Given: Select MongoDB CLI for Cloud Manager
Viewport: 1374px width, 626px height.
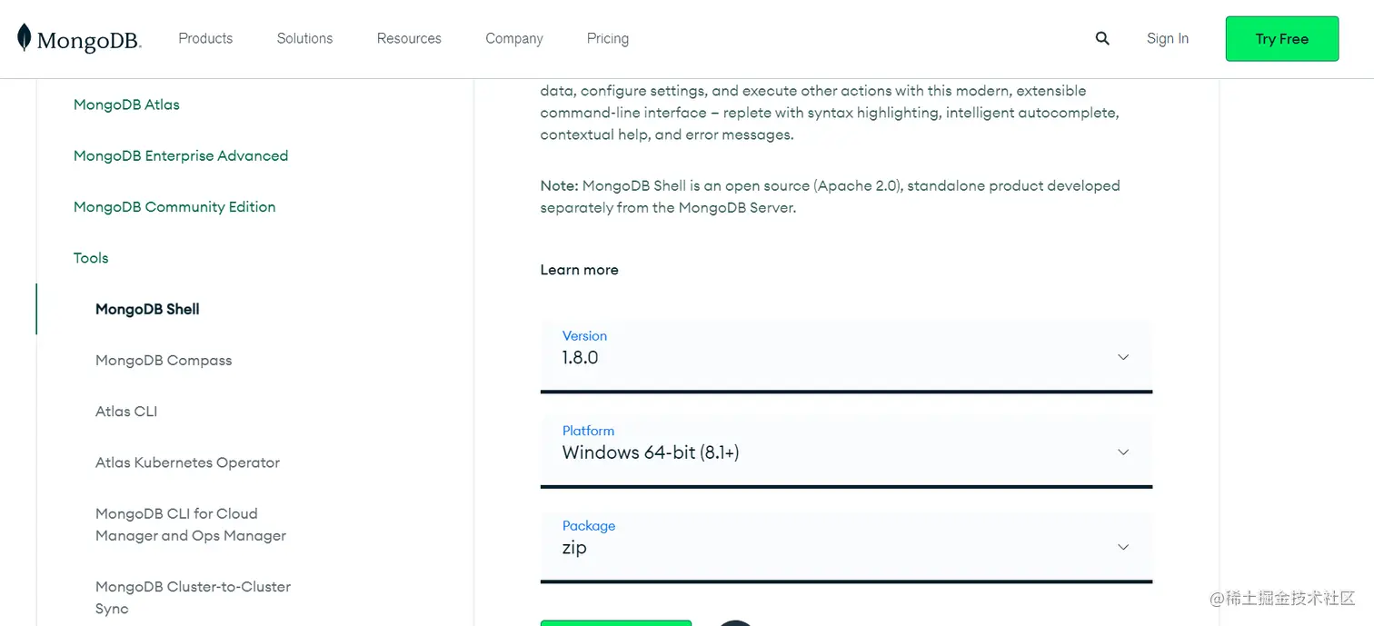Looking at the screenshot, I should click(191, 524).
